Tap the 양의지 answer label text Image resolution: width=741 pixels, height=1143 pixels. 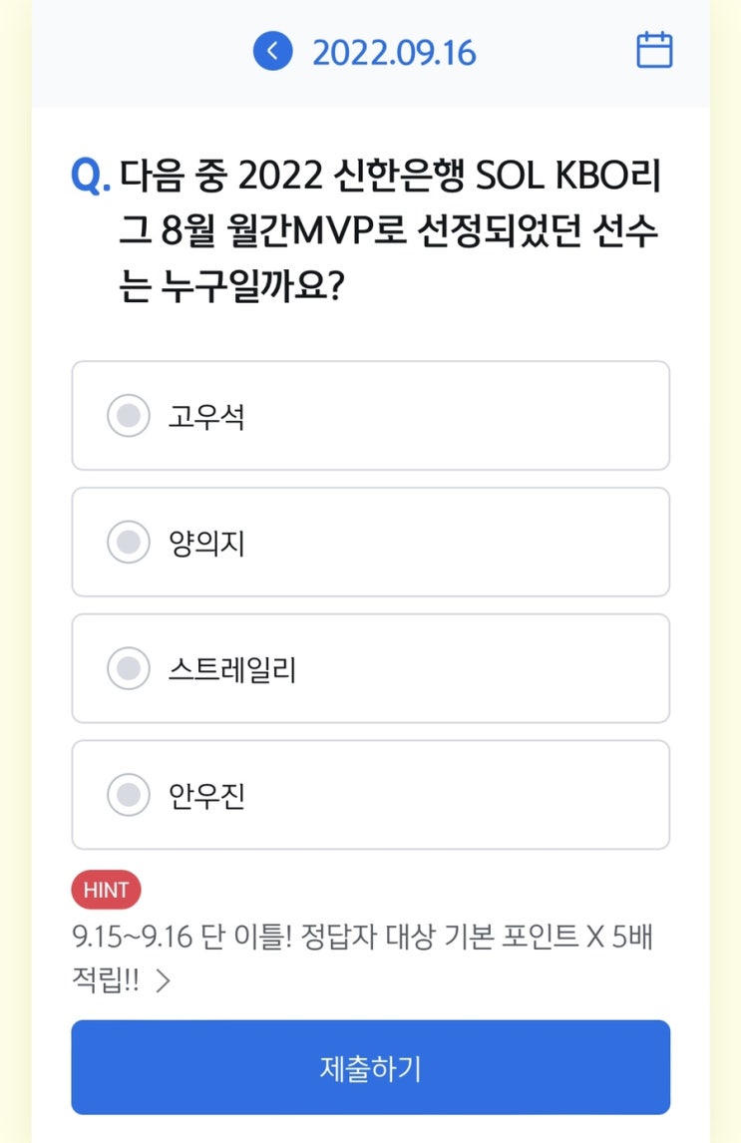pyautogui.click(x=206, y=543)
